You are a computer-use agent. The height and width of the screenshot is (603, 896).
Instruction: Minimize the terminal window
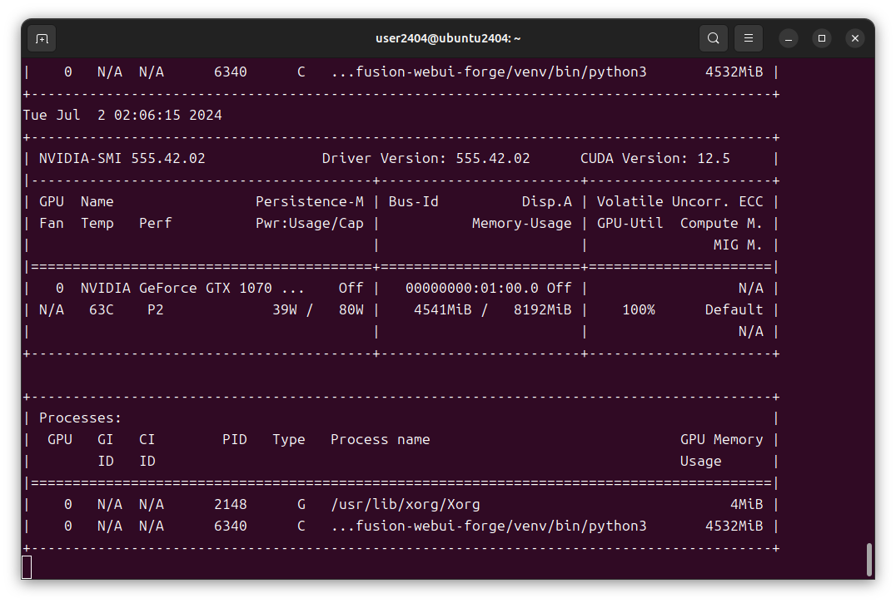tap(789, 38)
